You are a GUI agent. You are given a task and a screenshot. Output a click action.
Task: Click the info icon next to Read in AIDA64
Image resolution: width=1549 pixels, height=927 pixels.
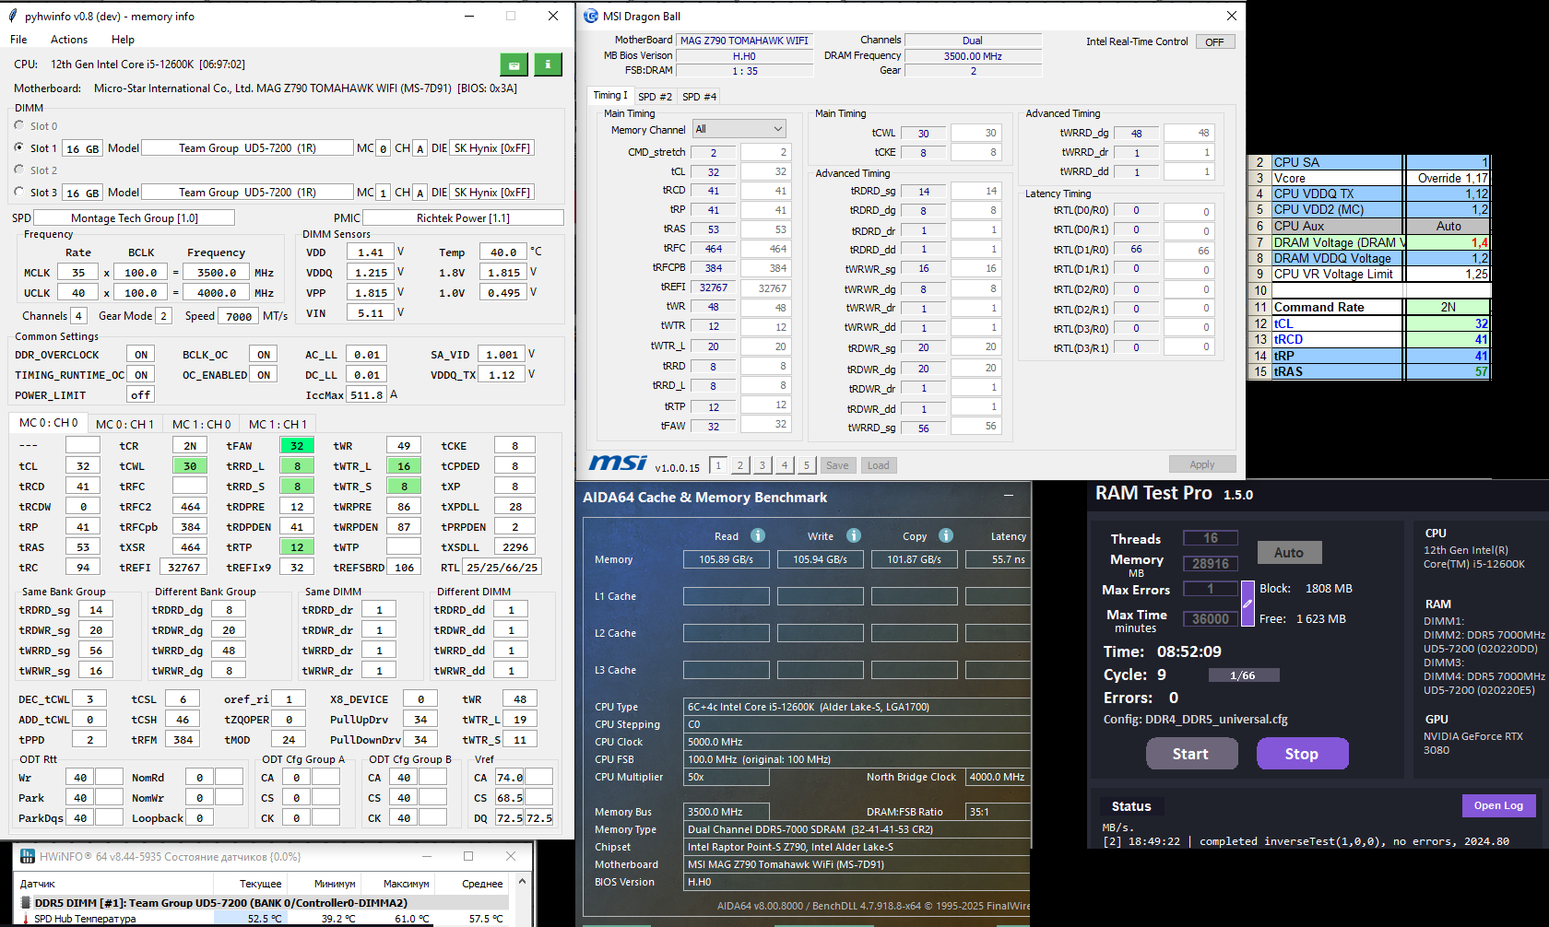click(758, 535)
